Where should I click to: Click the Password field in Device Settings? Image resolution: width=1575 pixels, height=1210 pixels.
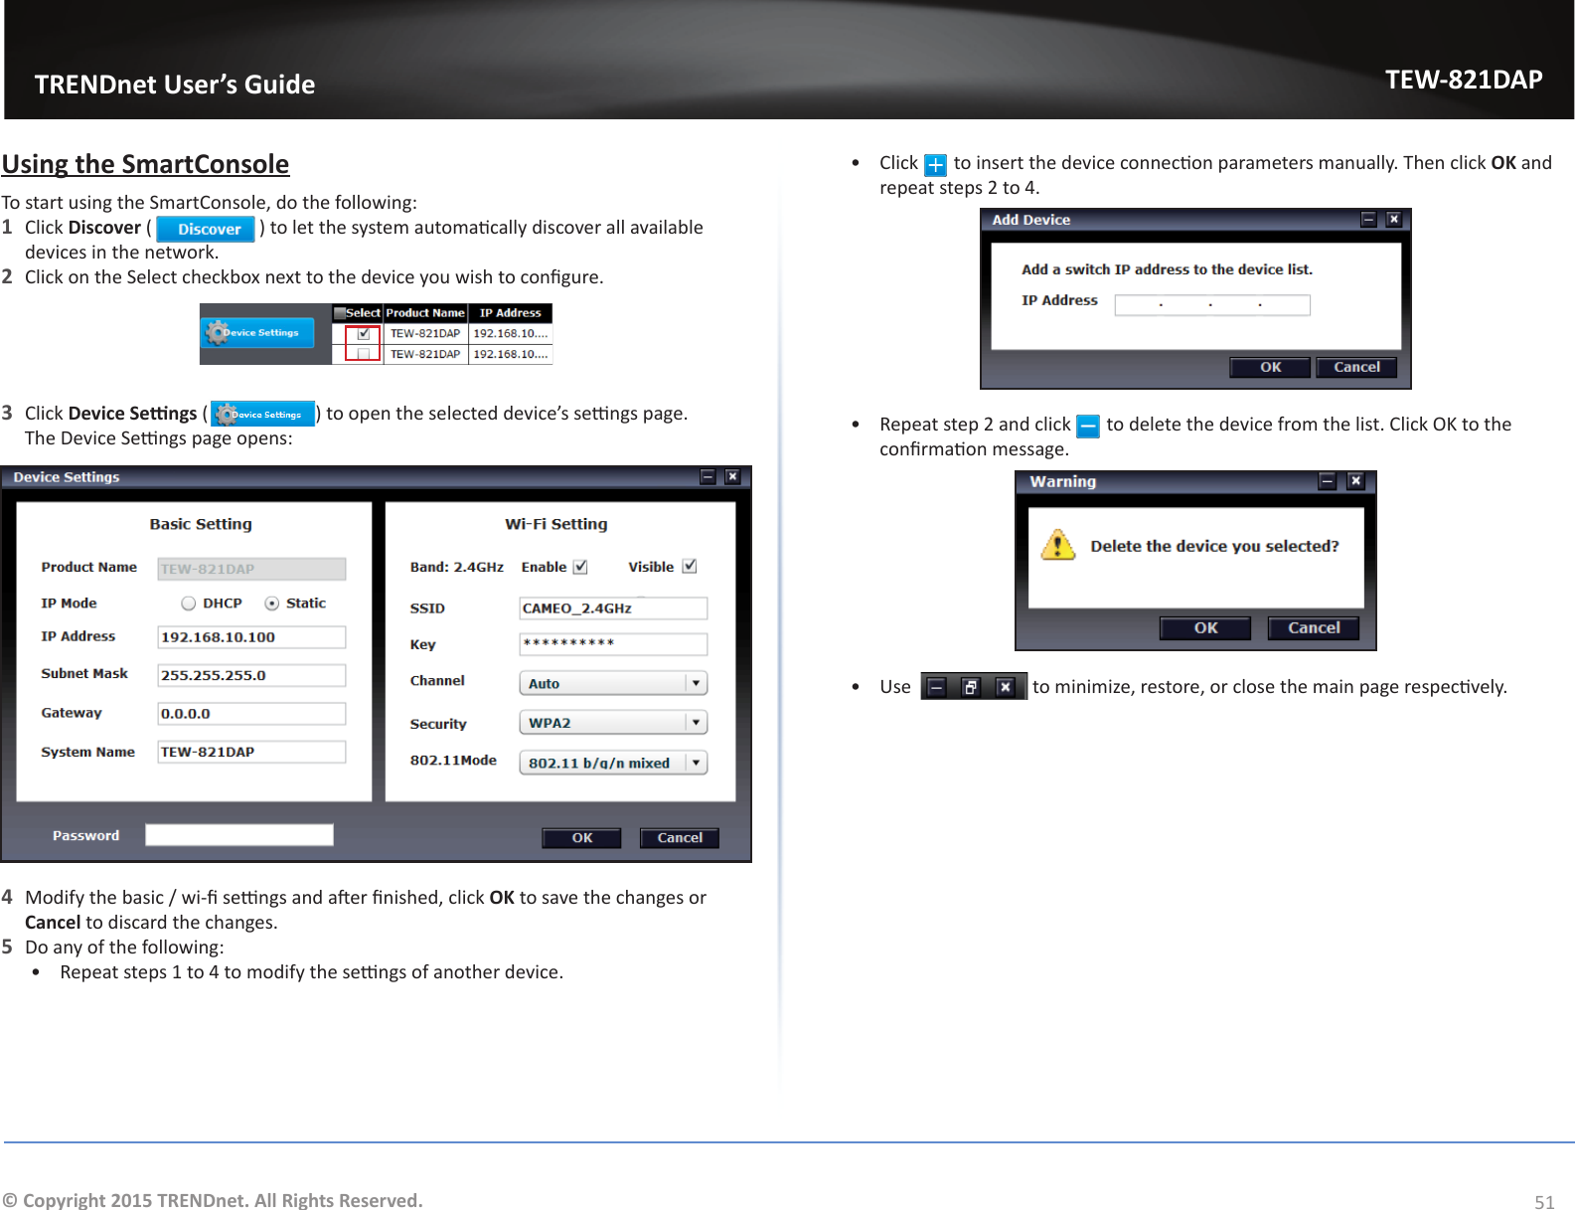click(239, 835)
